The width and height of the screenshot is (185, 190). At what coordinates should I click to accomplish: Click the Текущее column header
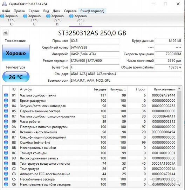(98, 89)
